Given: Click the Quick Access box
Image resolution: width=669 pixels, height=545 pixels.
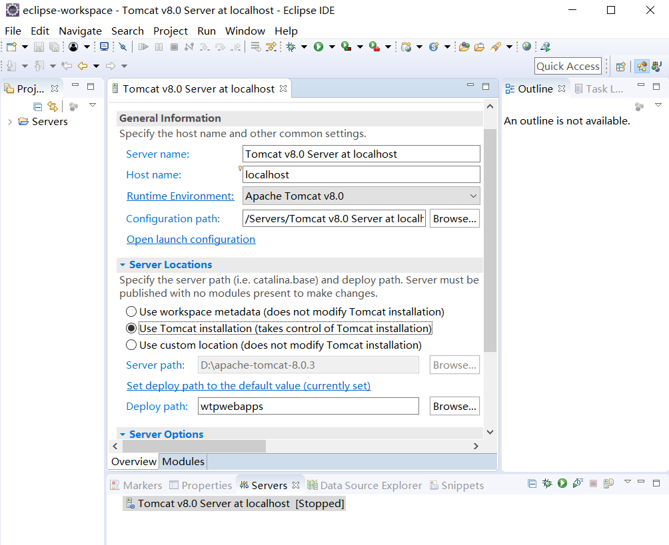Looking at the screenshot, I should (x=568, y=67).
